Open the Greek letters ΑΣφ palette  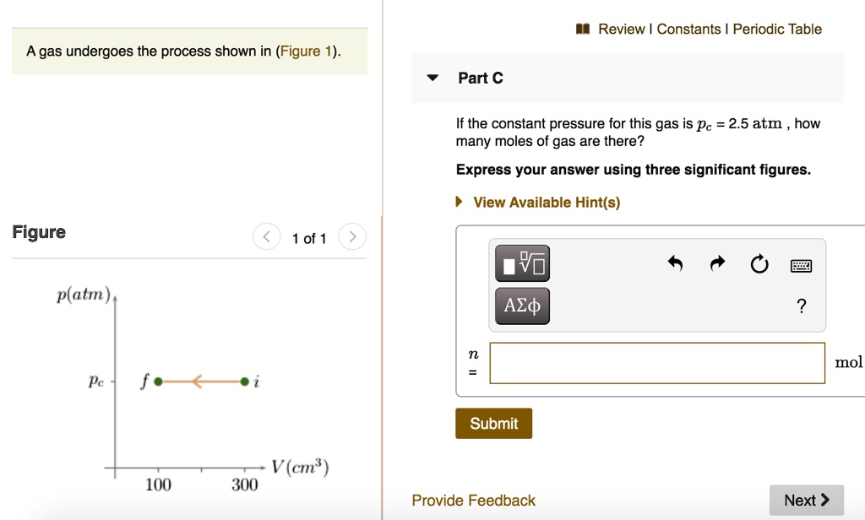click(x=521, y=306)
